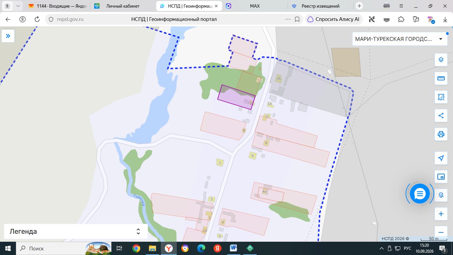Toggle the overview map inset button
Image resolution: width=453 pixels, height=255 pixels.
[x=441, y=177]
